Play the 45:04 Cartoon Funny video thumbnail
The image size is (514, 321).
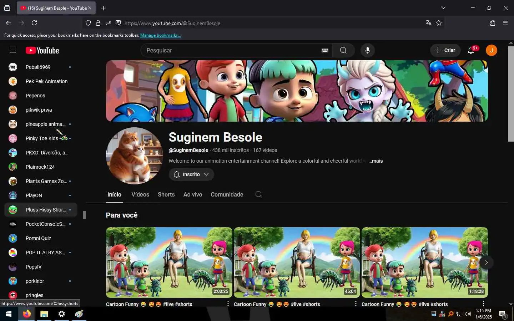(297, 263)
